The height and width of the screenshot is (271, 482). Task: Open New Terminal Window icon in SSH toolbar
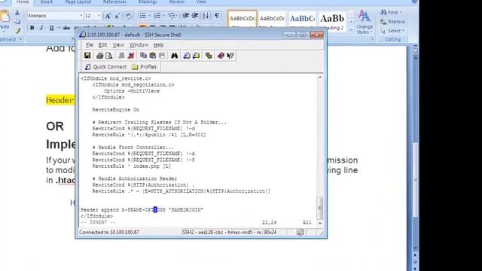tap(187, 56)
